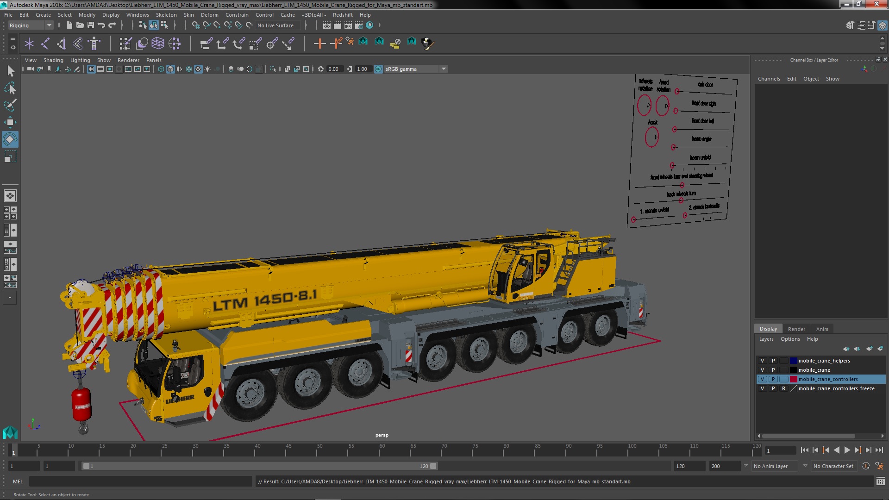889x500 pixels.
Task: Toggle visibility of mobile_crane_controllers
Action: click(761, 379)
